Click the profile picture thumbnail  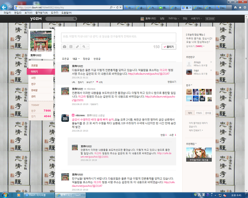point(41,41)
